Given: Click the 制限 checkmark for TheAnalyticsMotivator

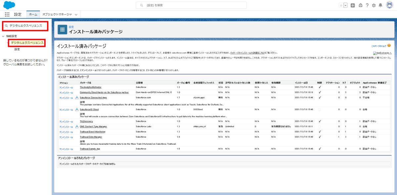Looking at the screenshot, I should click(320, 87).
